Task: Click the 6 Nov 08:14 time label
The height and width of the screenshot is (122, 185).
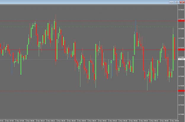Action: (40, 121)
